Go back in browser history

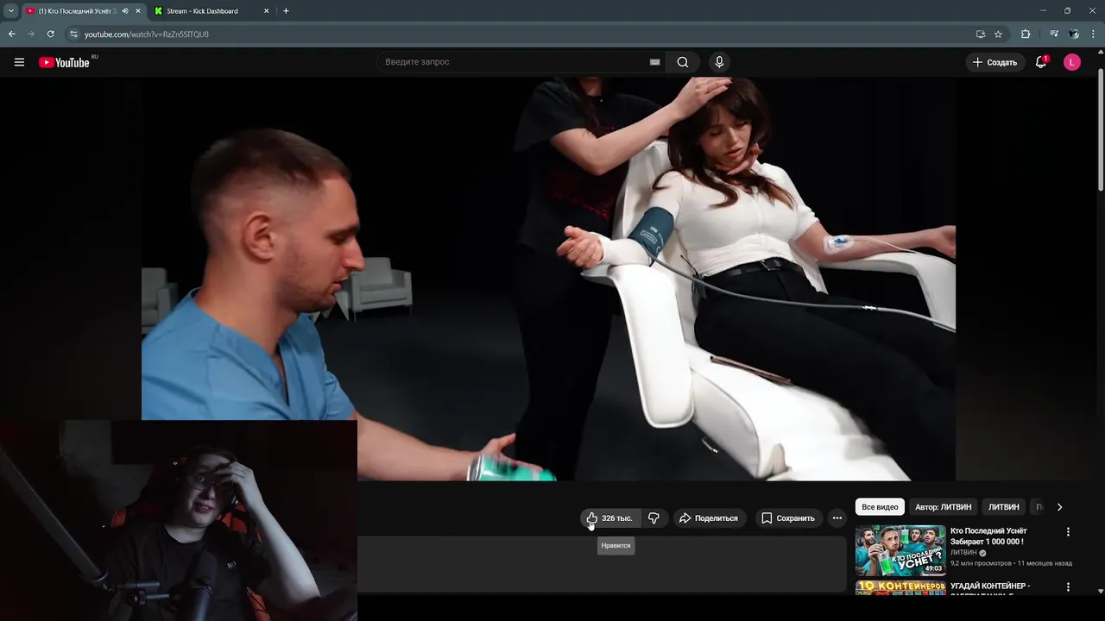(12, 34)
